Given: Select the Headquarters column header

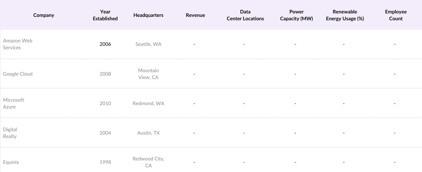Looking at the screenshot, I should (x=148, y=15).
